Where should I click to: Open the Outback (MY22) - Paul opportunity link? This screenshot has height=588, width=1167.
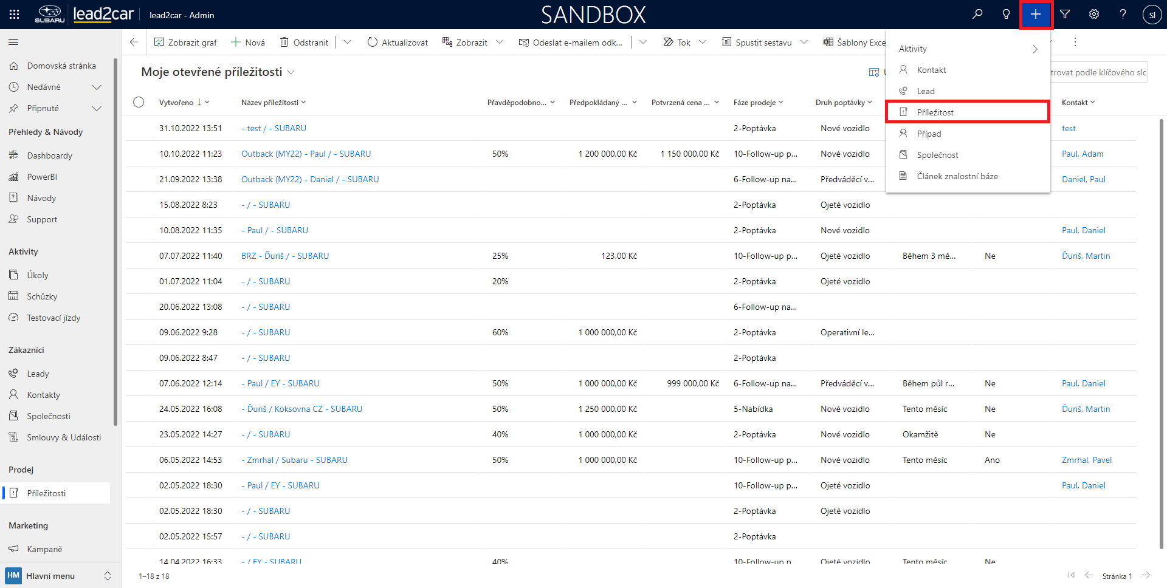306,154
